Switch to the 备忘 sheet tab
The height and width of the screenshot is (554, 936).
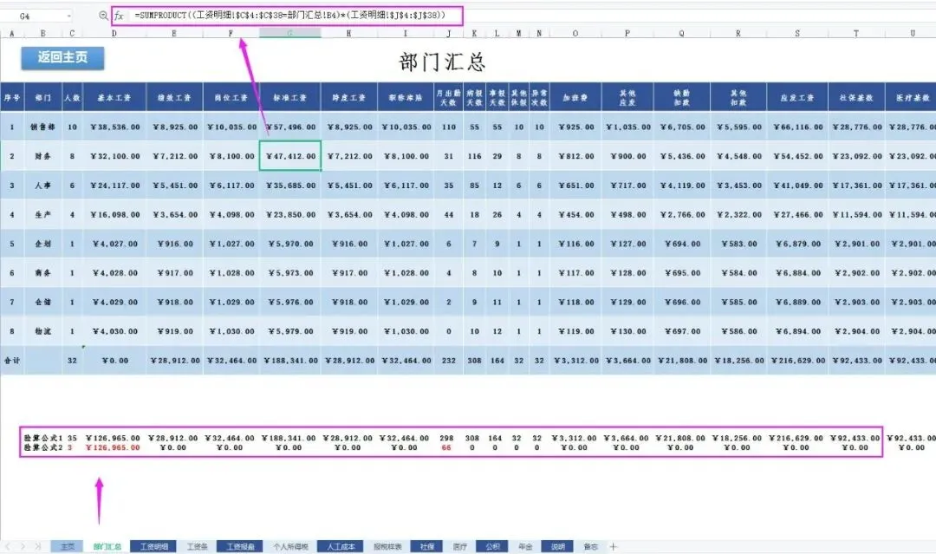point(590,546)
